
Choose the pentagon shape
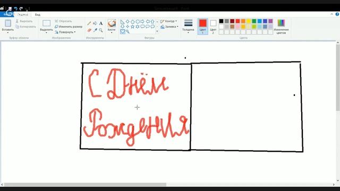point(132,22)
